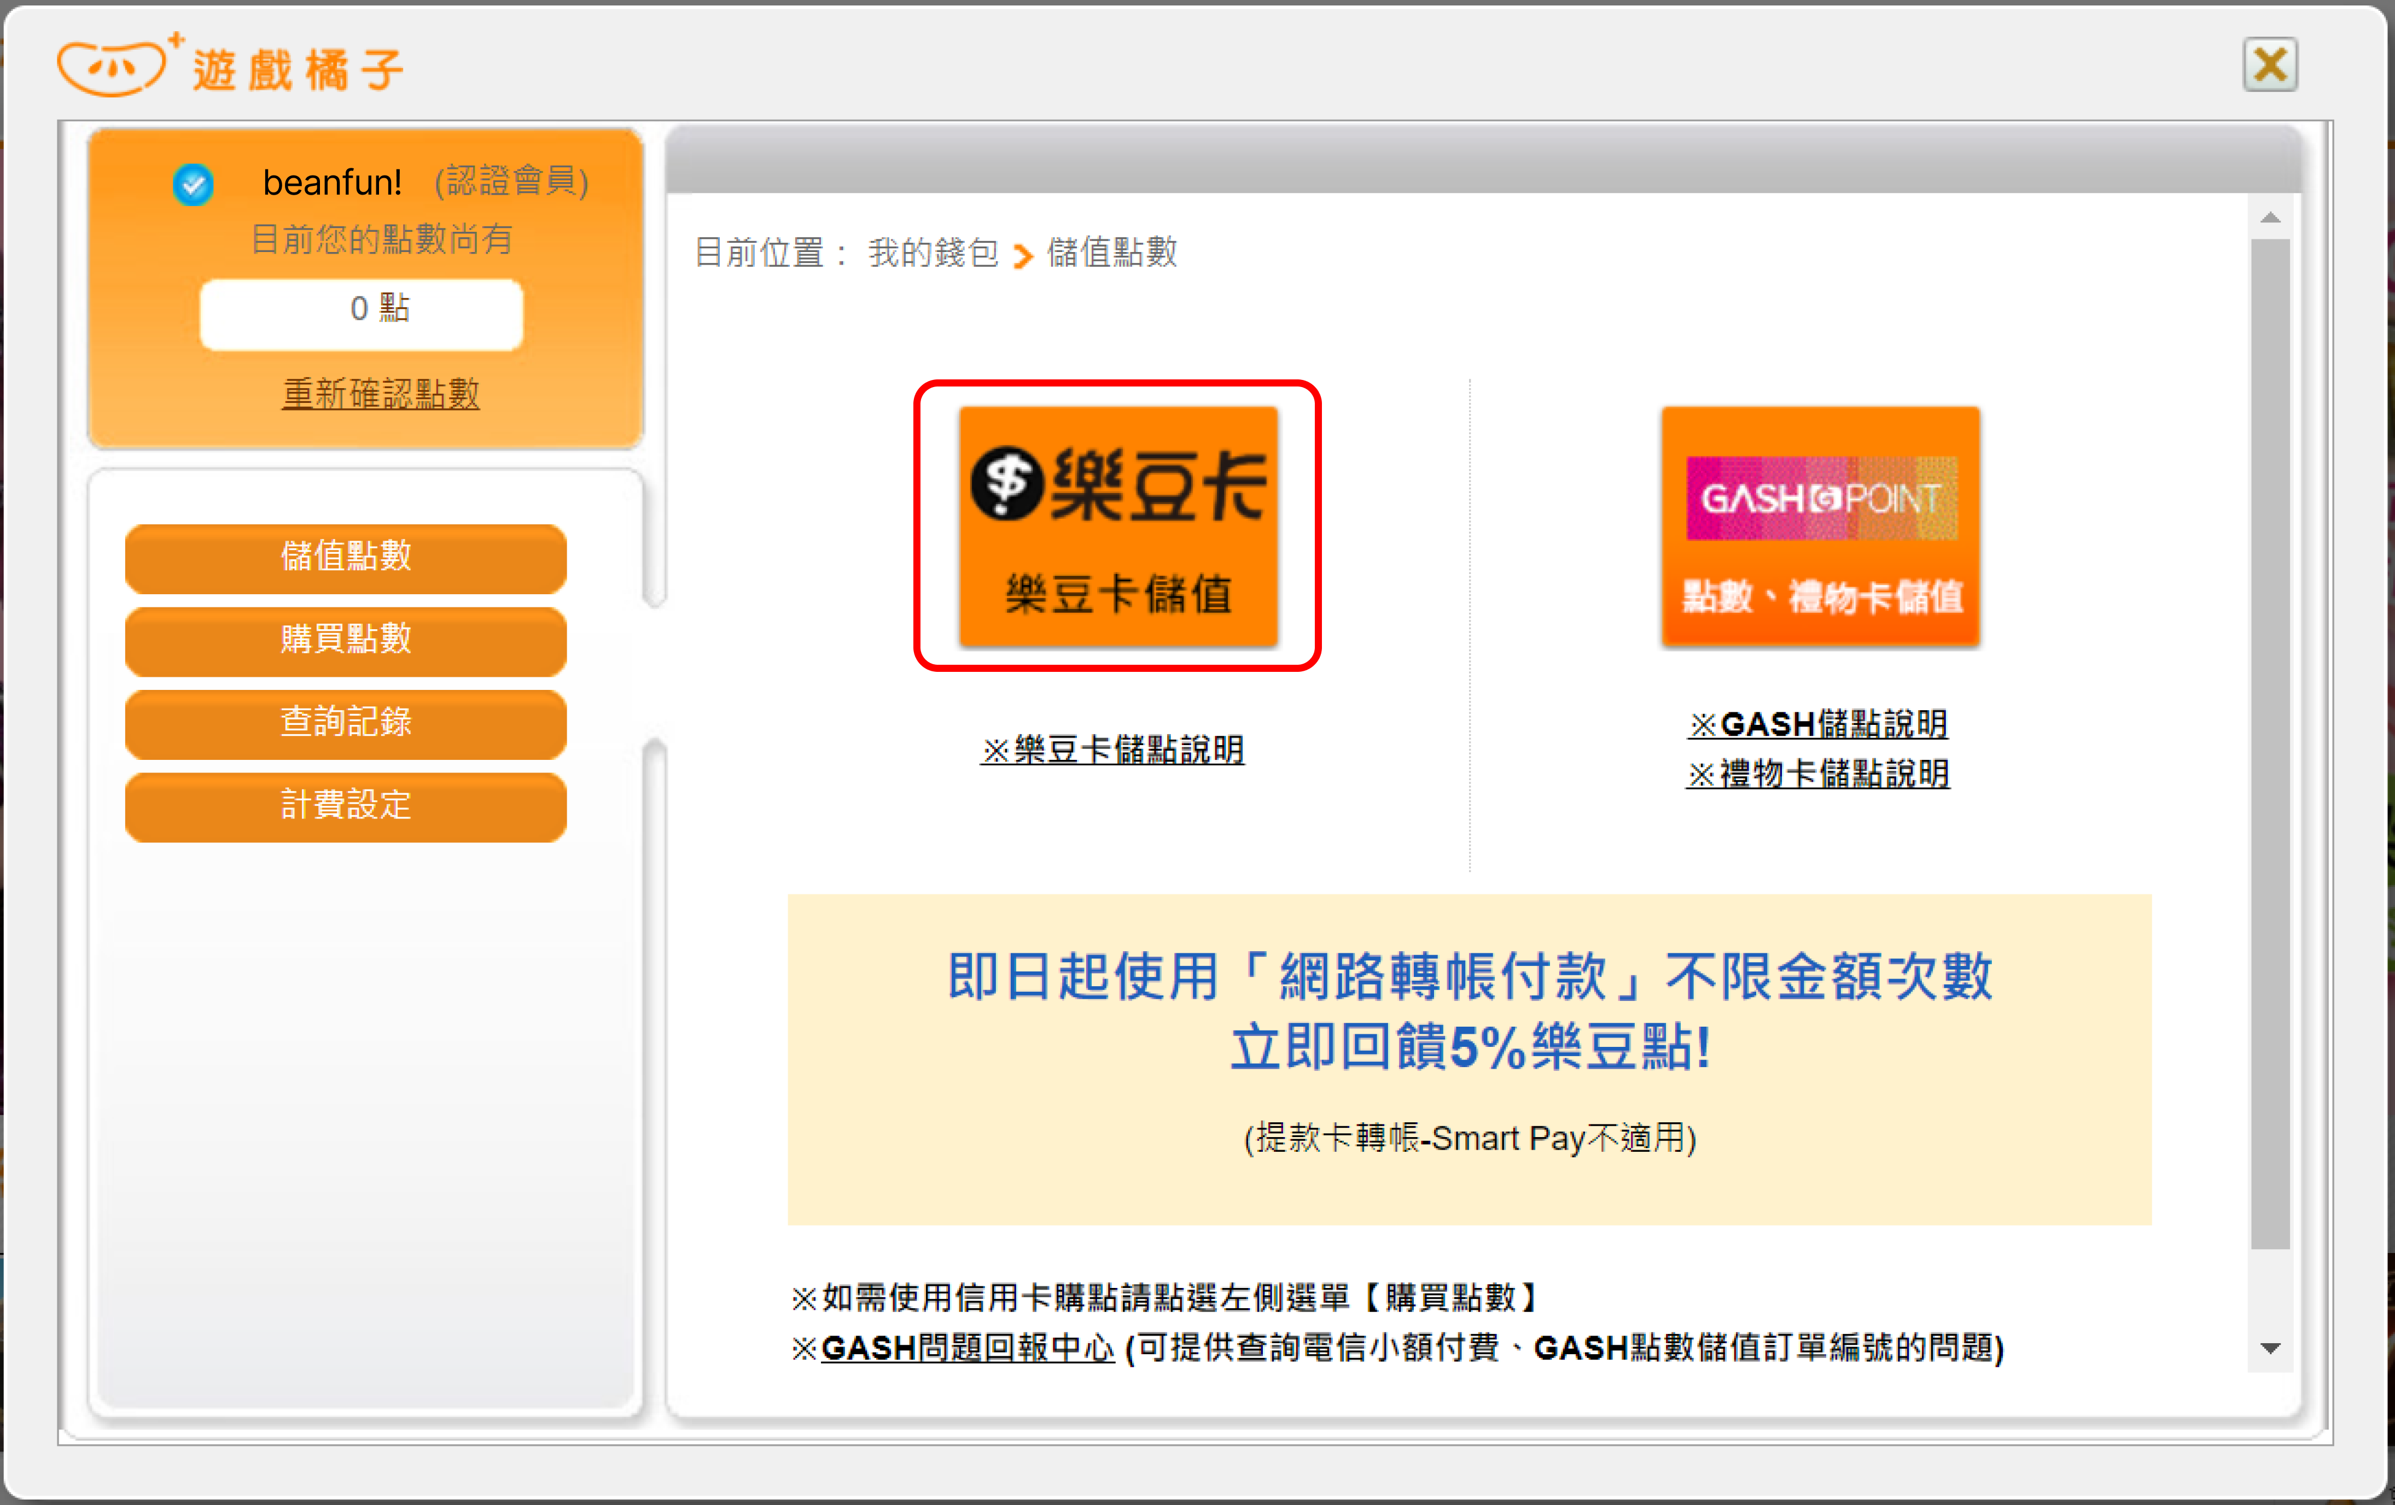Click the scrollbar up arrow
The image size is (2395, 1505).
pos(2271,218)
